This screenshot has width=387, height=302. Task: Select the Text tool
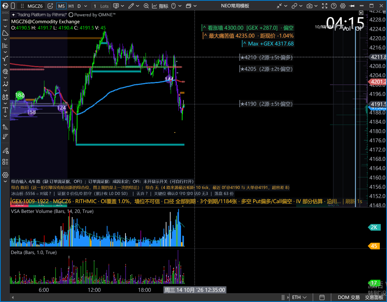pos(5,110)
